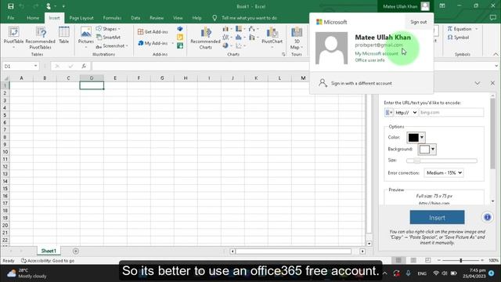The height and width of the screenshot is (282, 501).
Task: Switch to the Review tab
Action: (x=157, y=18)
